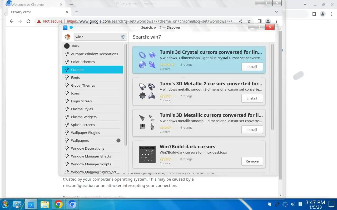Image resolution: width=337 pixels, height=210 pixels.
Task: Click the Aurorae Window Decorations row icon
Action: (67, 54)
